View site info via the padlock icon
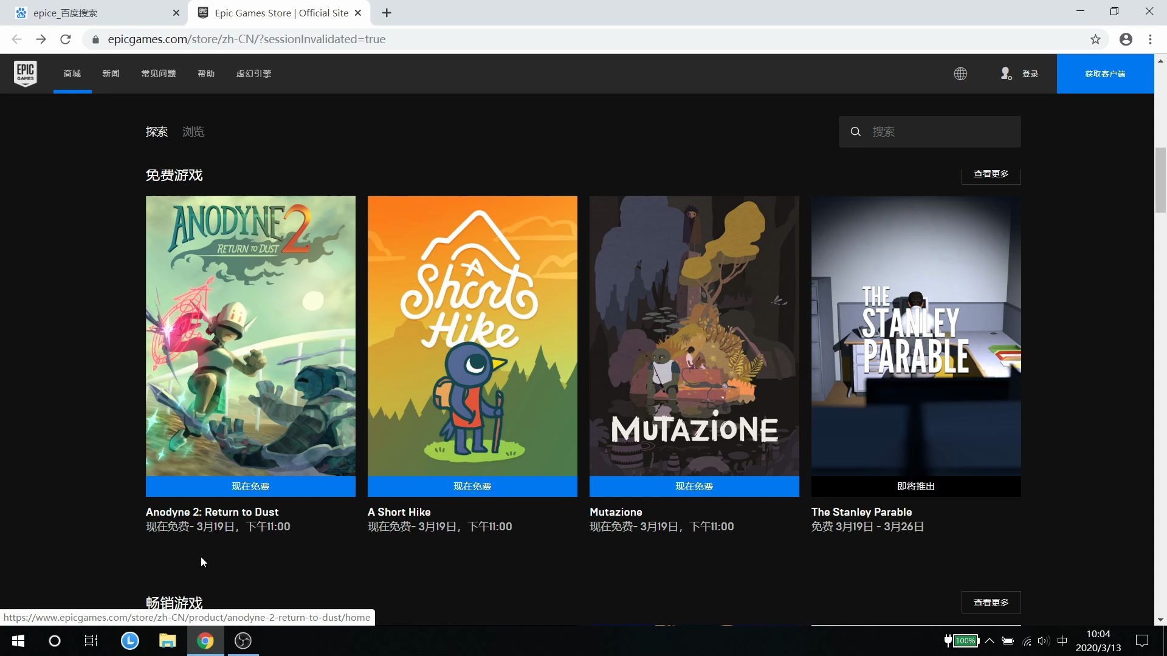Viewport: 1167px width, 656px height. coord(95,39)
